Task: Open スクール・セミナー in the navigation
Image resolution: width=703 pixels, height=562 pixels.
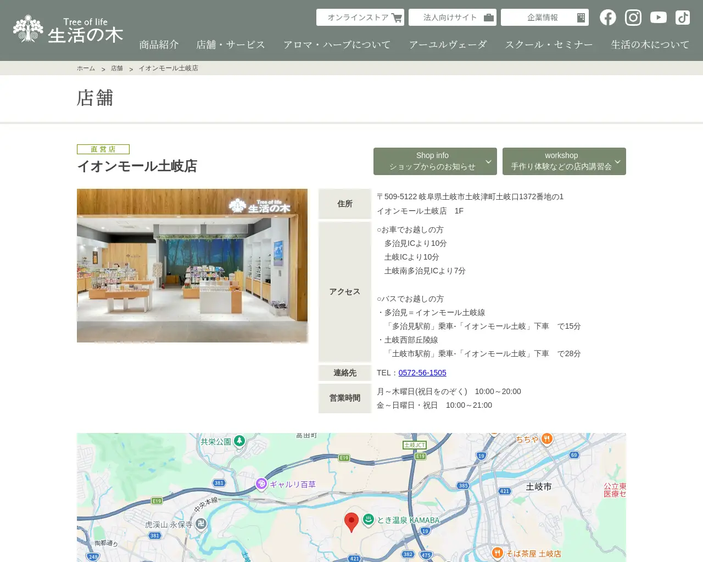Action: [549, 44]
